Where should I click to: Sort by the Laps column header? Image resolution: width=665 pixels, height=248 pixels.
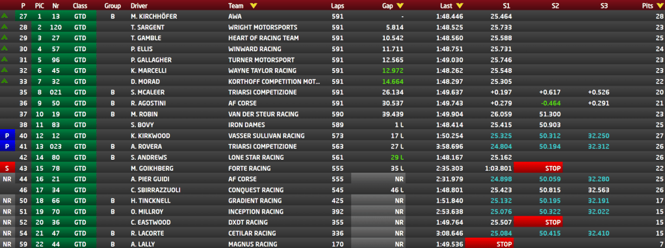tap(338, 6)
